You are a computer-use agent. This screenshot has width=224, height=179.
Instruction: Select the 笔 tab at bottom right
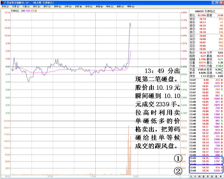(x=191, y=176)
